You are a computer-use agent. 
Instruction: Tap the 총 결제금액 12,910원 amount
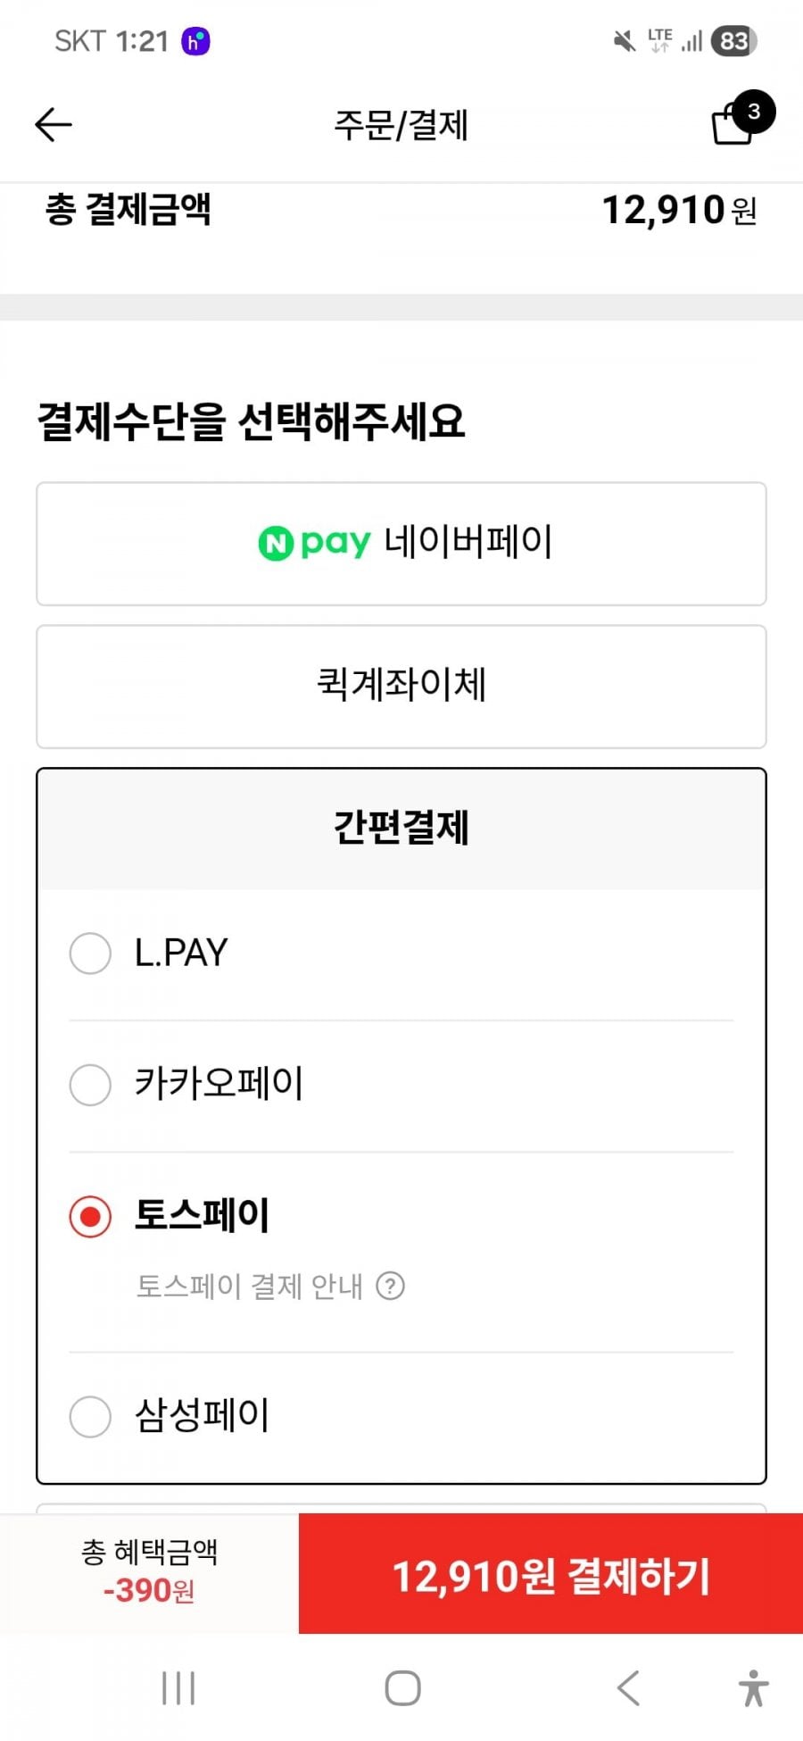point(678,211)
